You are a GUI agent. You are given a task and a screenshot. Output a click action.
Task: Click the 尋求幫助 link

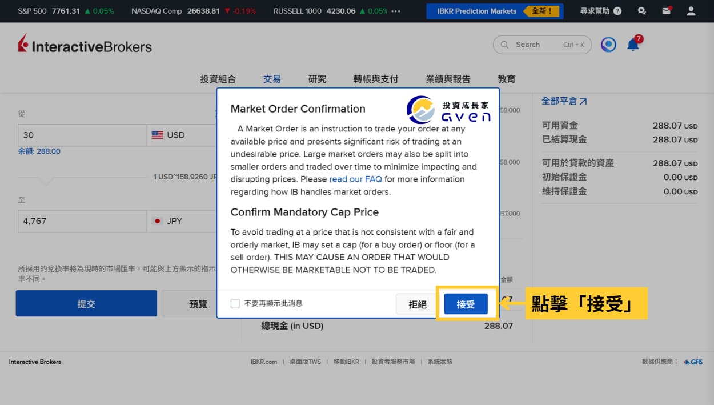[596, 11]
